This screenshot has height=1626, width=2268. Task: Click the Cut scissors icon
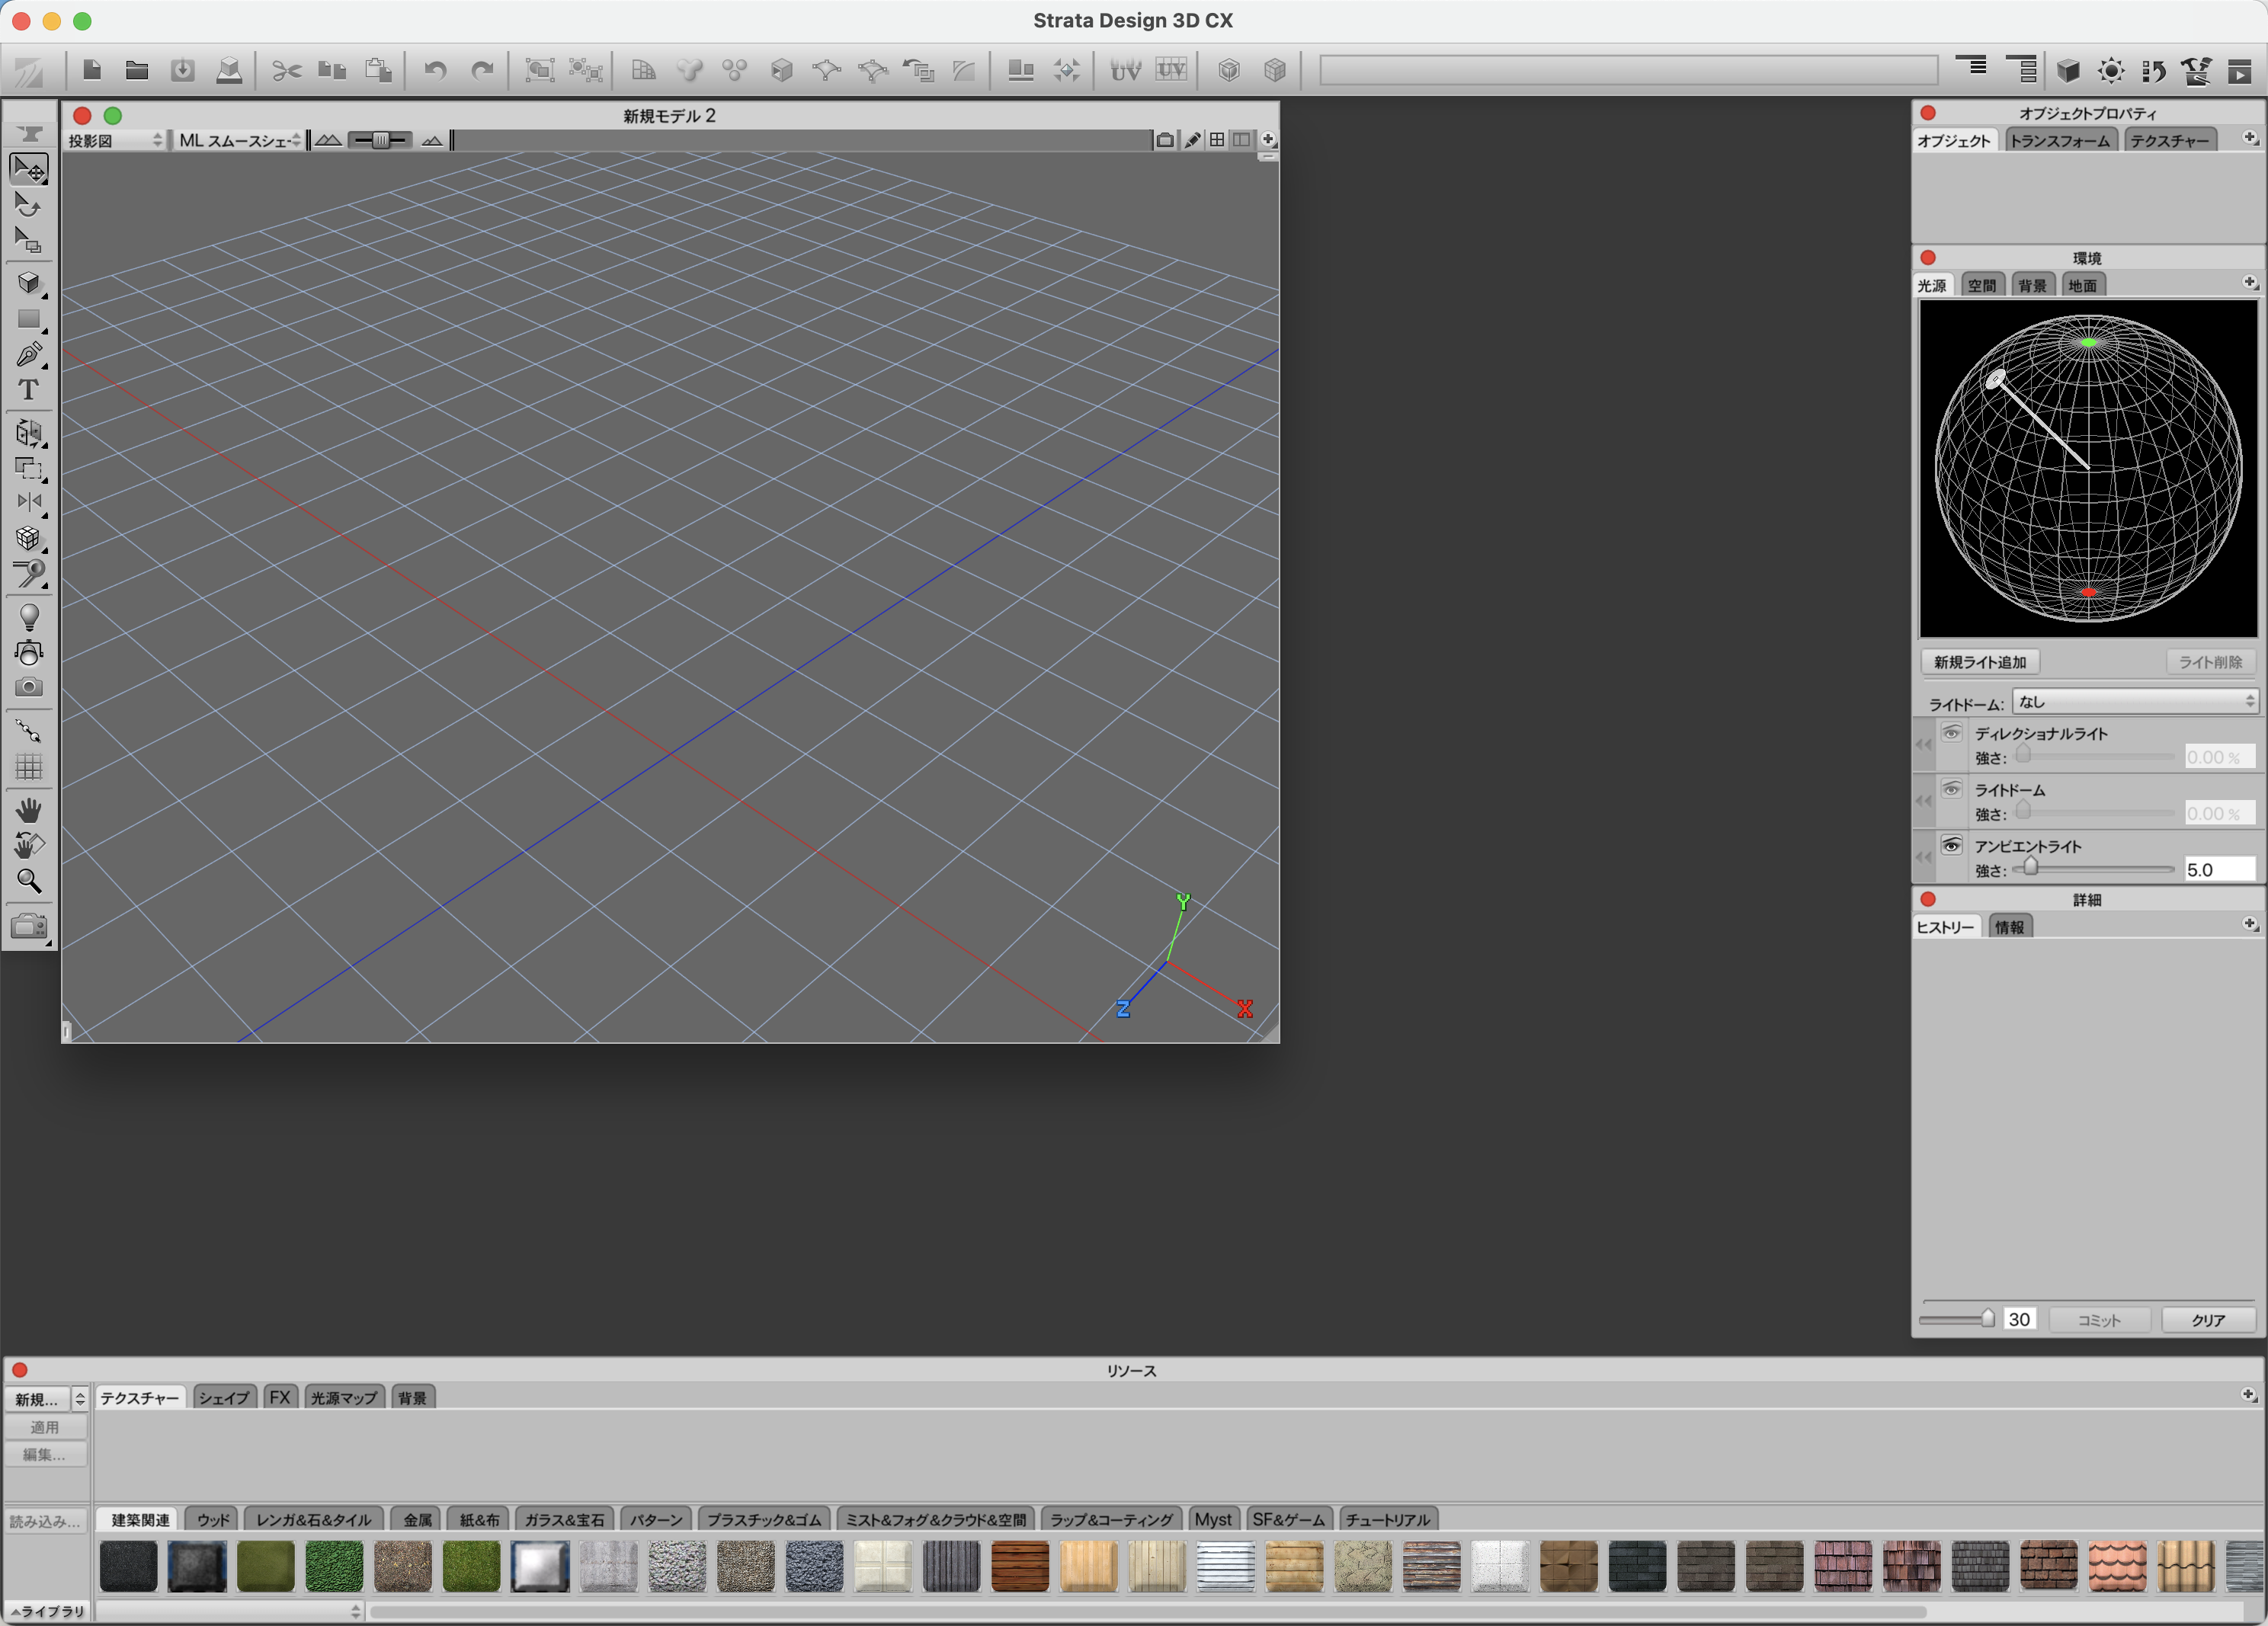(287, 70)
